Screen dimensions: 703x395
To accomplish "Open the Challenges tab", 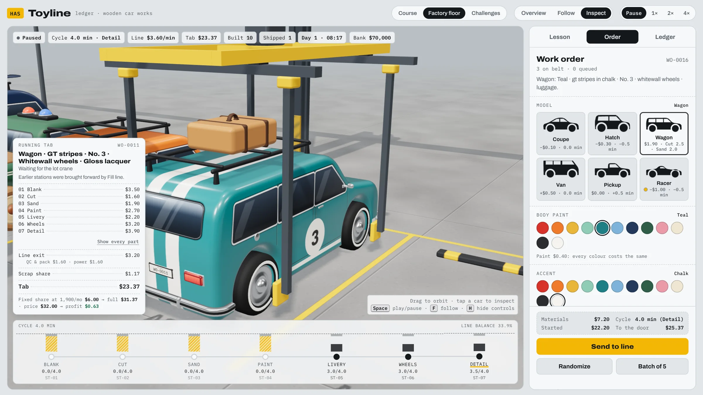I will coord(486,13).
